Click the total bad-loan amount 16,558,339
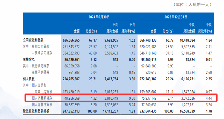Screen dimensions: 224x119 click(187, 111)
